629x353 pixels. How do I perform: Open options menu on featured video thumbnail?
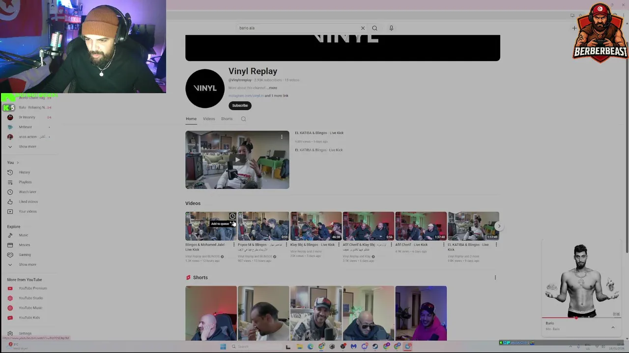point(282,137)
